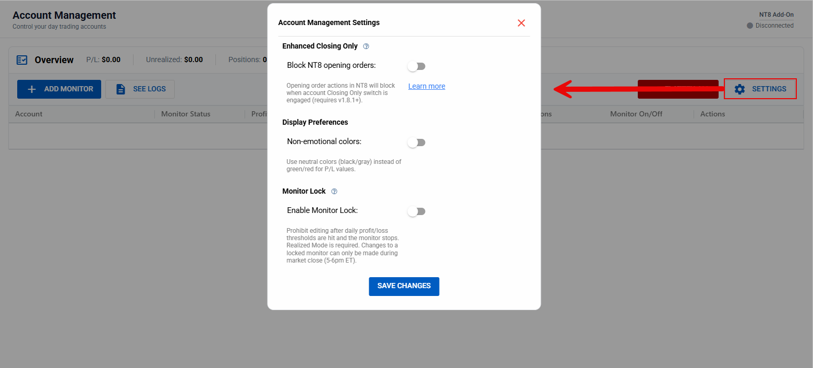Click the Actions column header
813x368 pixels.
(x=712, y=114)
